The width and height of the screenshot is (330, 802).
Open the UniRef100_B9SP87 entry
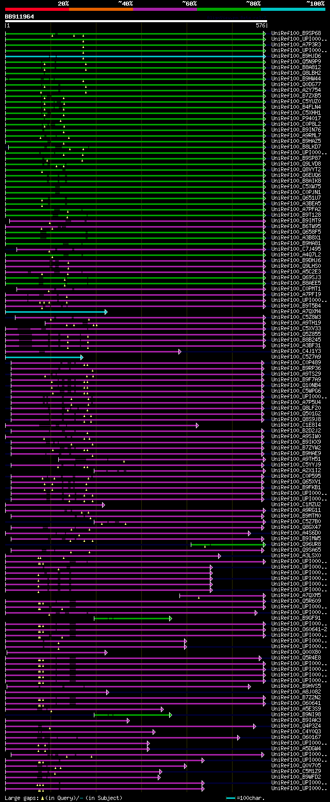click(296, 158)
